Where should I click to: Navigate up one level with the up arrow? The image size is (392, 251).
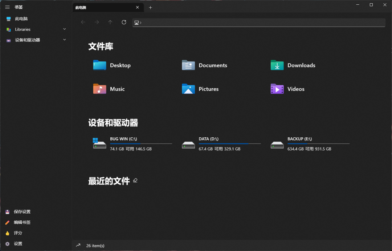point(110,22)
